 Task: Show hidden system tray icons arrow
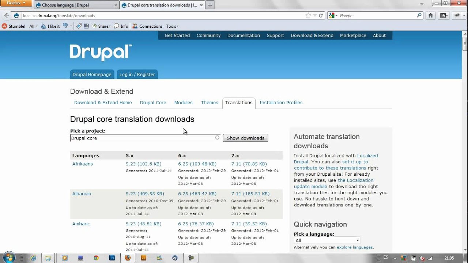(x=395, y=258)
